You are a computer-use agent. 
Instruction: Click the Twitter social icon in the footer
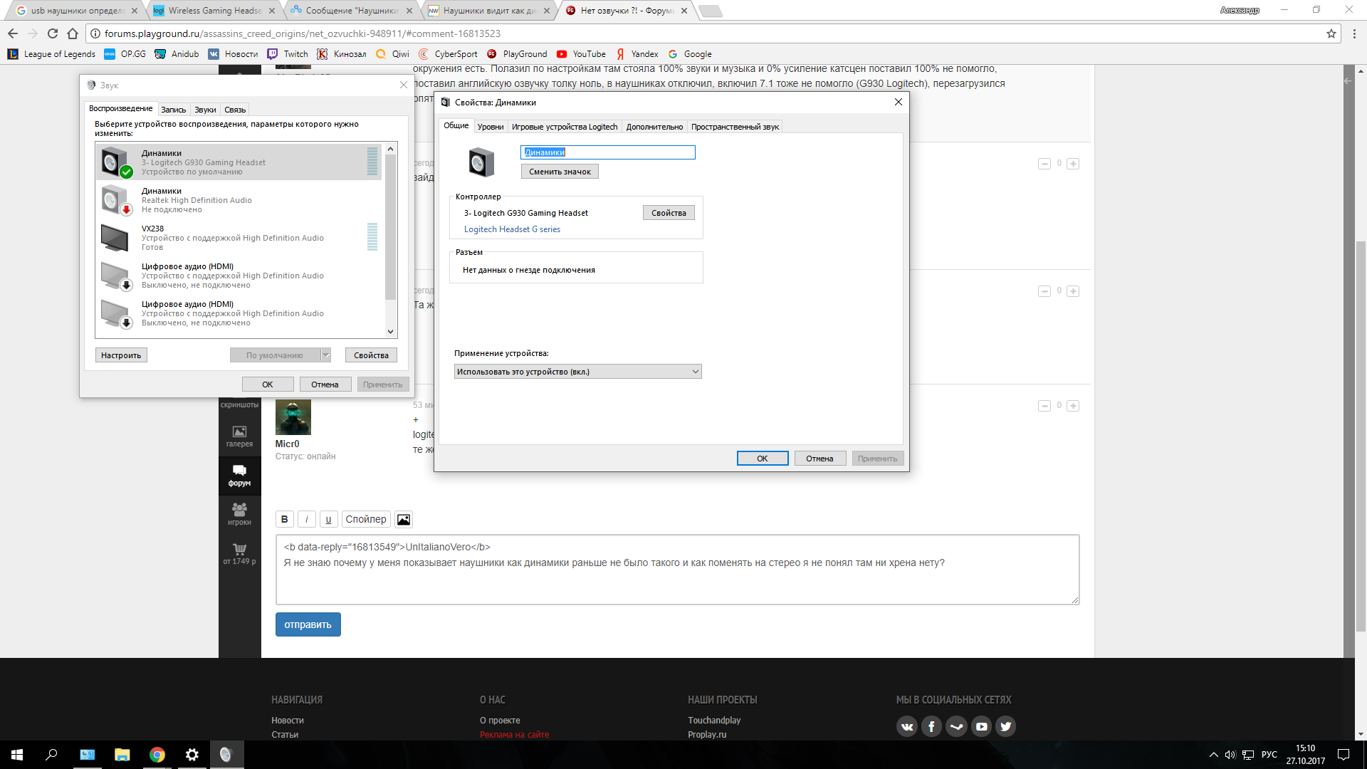1005,726
